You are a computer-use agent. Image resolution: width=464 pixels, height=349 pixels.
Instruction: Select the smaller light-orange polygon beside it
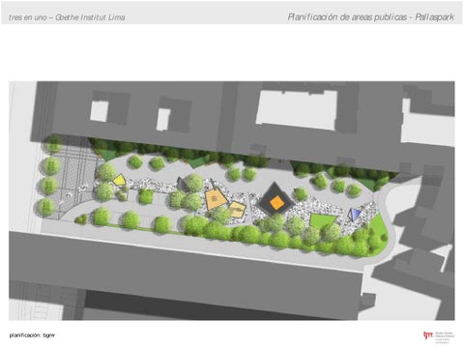[238, 210]
